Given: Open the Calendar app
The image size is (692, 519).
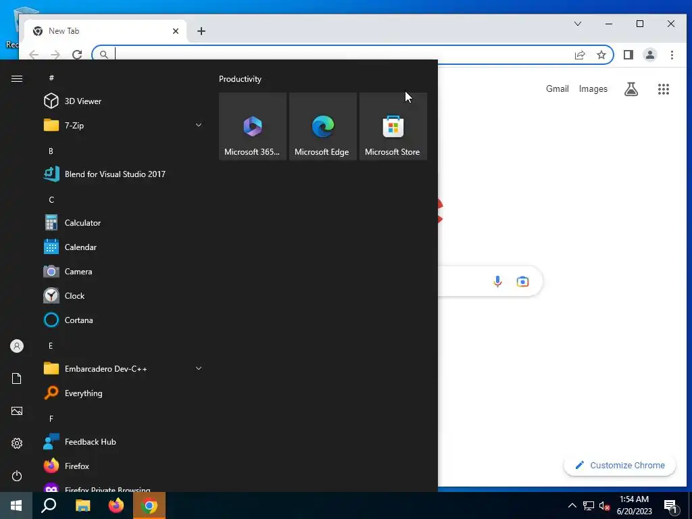Looking at the screenshot, I should tap(124, 247).
